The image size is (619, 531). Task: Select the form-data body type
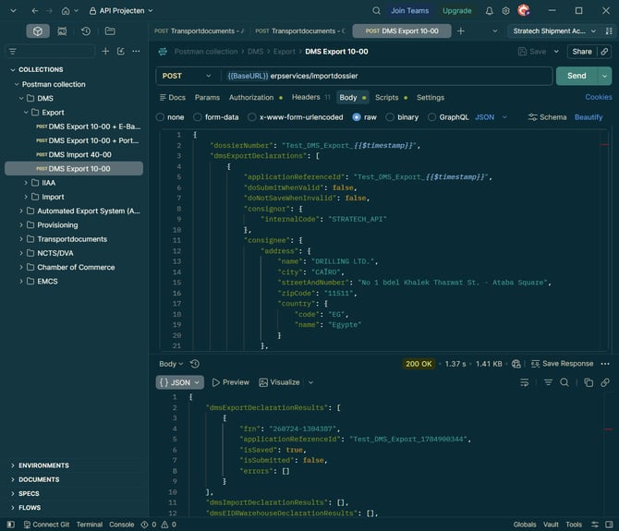tap(198, 117)
